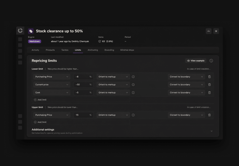Click the info icon next to View example
Viewport: 239px width, 166px height.
tap(211, 61)
